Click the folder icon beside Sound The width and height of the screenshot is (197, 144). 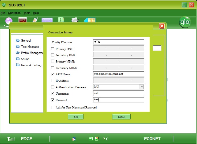[x=18, y=59]
